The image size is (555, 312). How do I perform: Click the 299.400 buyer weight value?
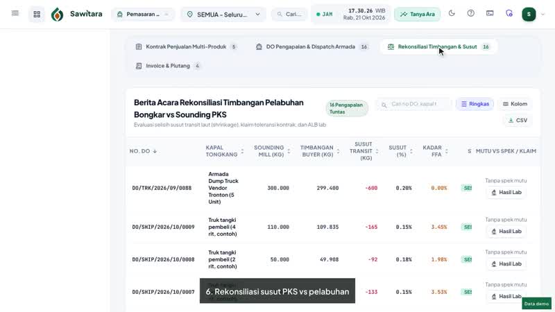point(327,188)
